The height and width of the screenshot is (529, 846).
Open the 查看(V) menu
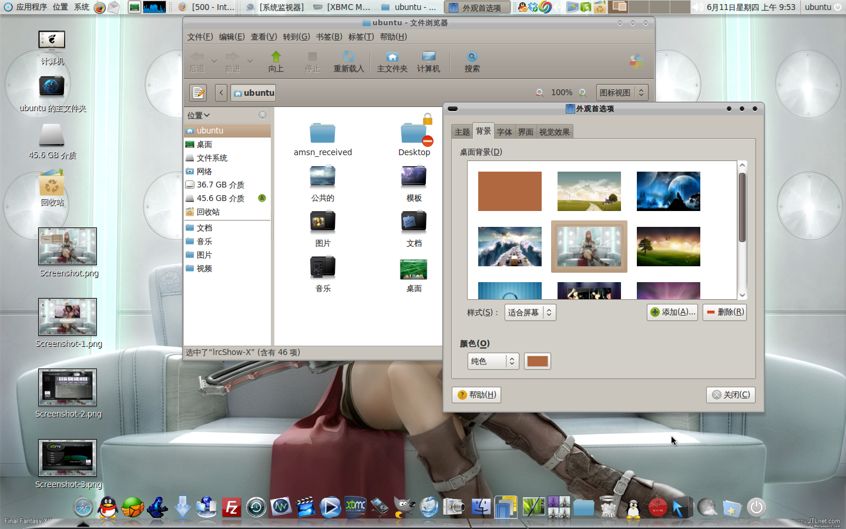264,36
